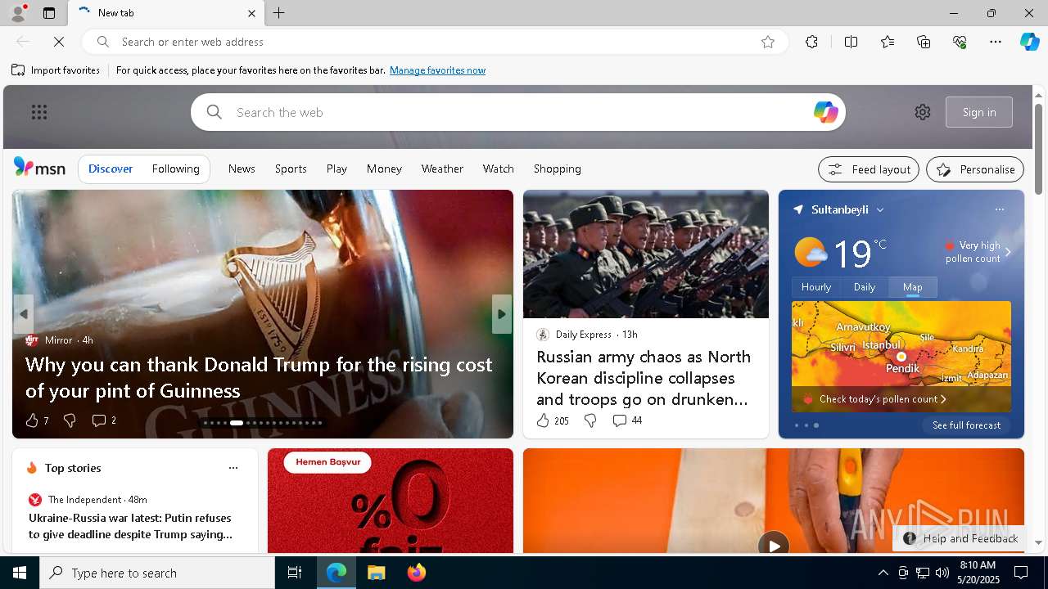Open the Money menu item
1048x589 pixels.
pos(384,169)
